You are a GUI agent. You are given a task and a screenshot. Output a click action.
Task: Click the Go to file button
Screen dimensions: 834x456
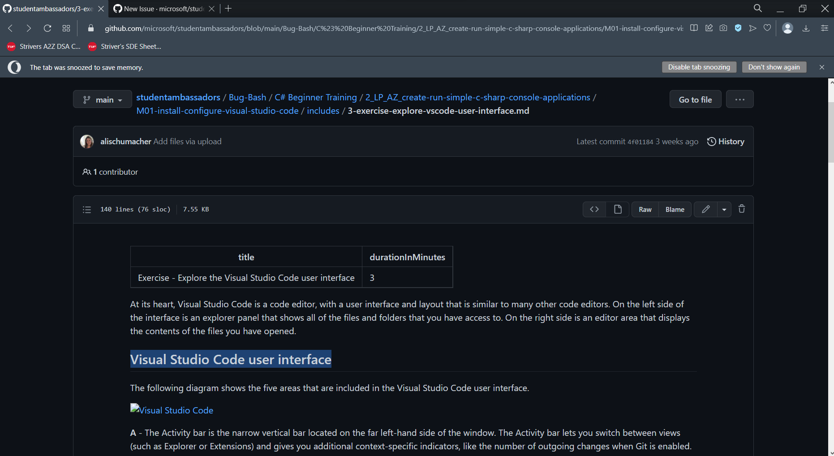[x=696, y=99]
